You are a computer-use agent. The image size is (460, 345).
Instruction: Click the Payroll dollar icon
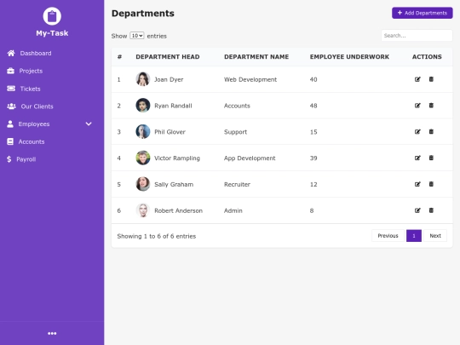[9, 159]
